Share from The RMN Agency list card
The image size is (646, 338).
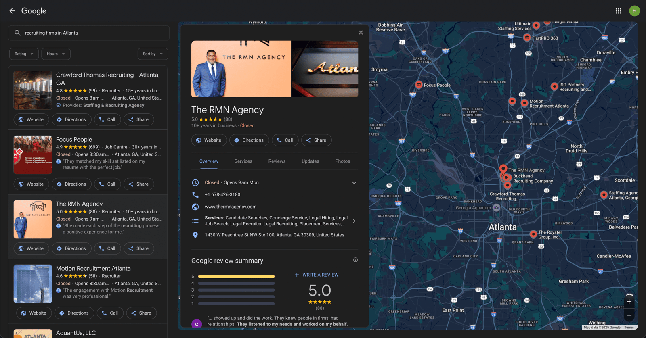(x=138, y=249)
